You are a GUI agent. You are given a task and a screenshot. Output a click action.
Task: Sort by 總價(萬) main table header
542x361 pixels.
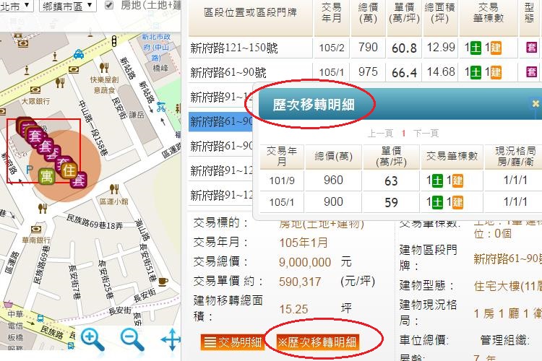368,12
